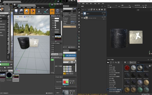Hide the top paint layer via eye icon
152x95 pixels.
click(x=82, y=14)
